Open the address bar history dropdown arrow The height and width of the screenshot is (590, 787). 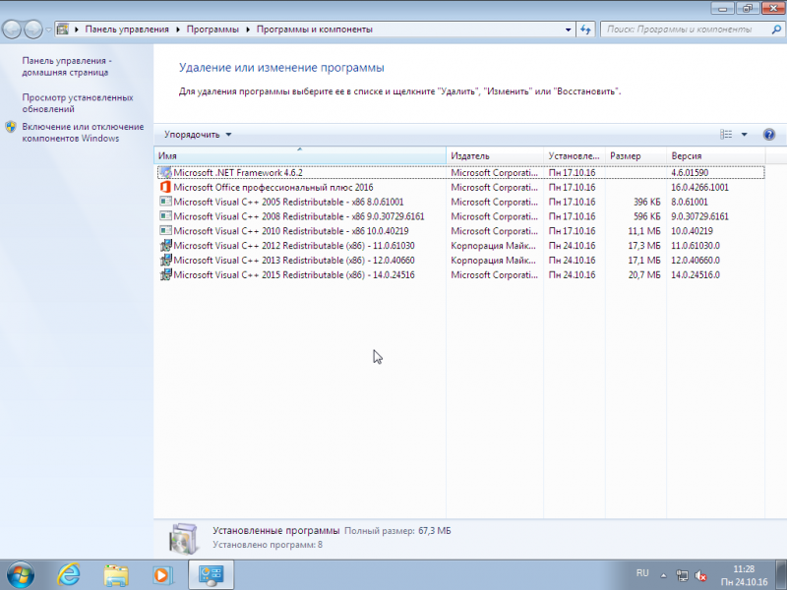tap(569, 29)
